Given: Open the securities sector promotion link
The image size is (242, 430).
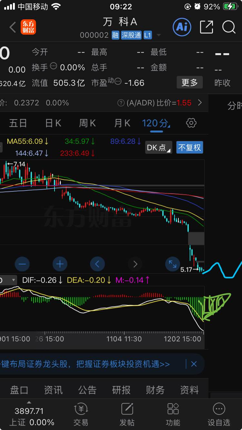Looking at the screenshot, I should tap(85, 364).
